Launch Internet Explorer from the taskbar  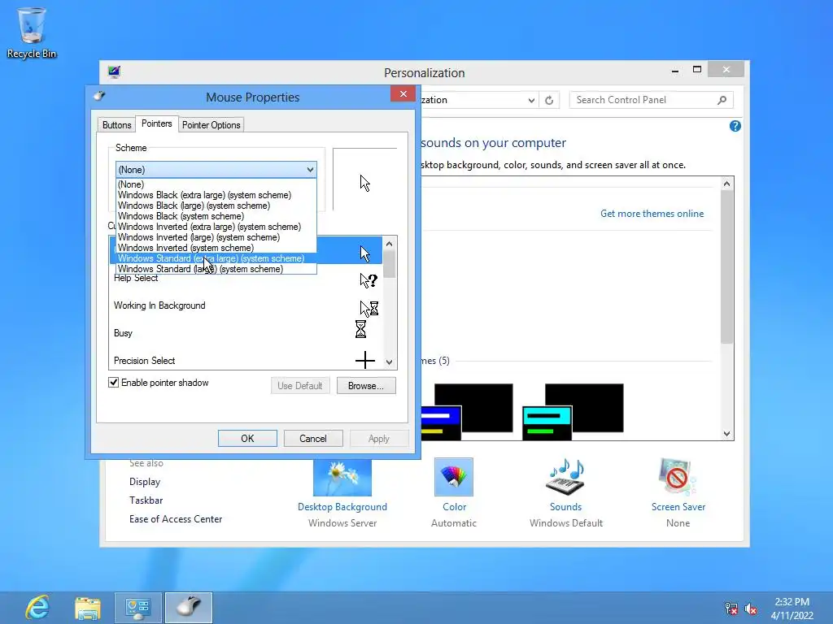[x=37, y=608]
